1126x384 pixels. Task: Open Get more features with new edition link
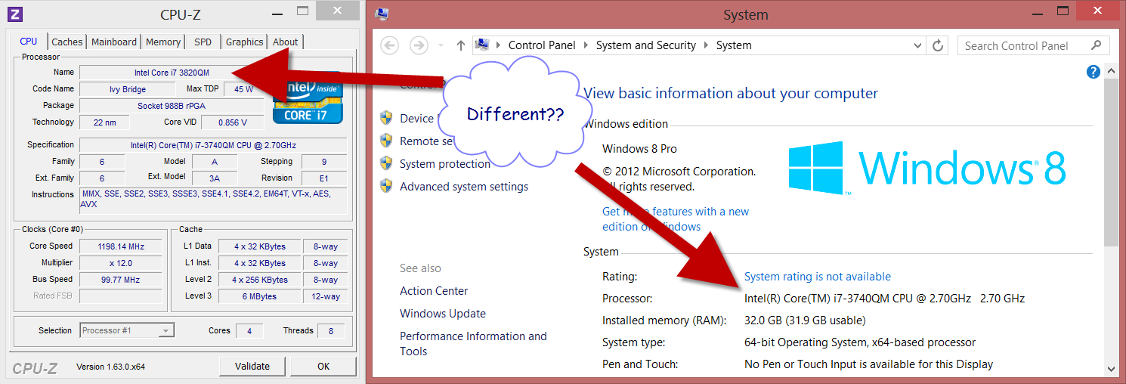point(676,219)
